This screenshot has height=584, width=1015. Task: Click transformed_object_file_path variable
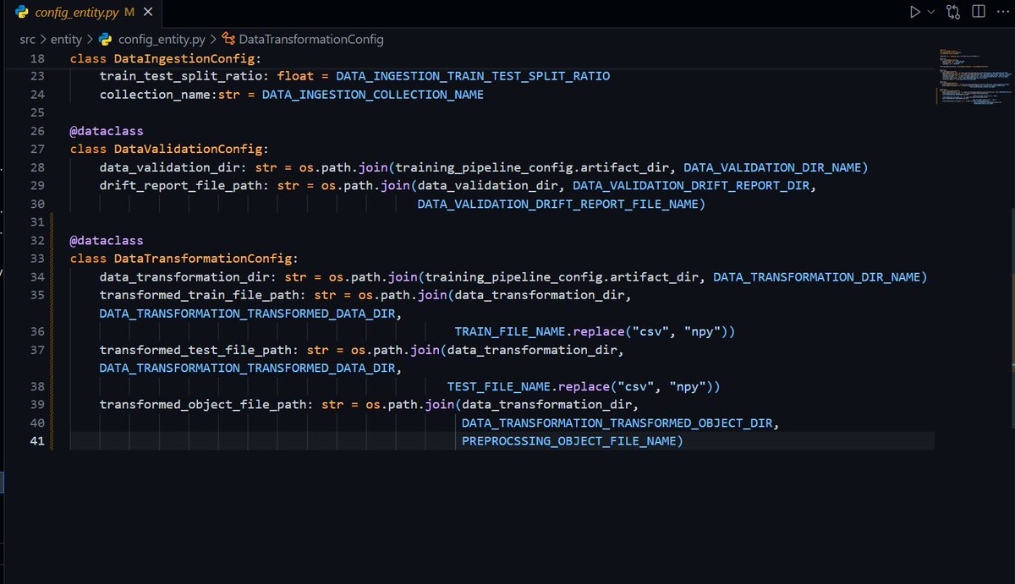[x=202, y=405]
